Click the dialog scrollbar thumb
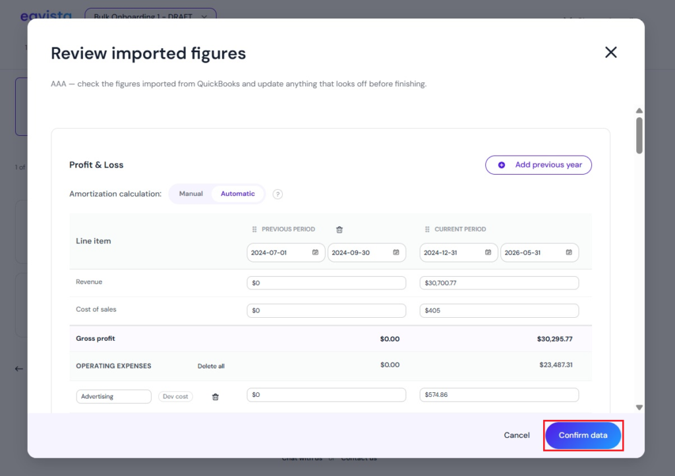 coord(639,135)
